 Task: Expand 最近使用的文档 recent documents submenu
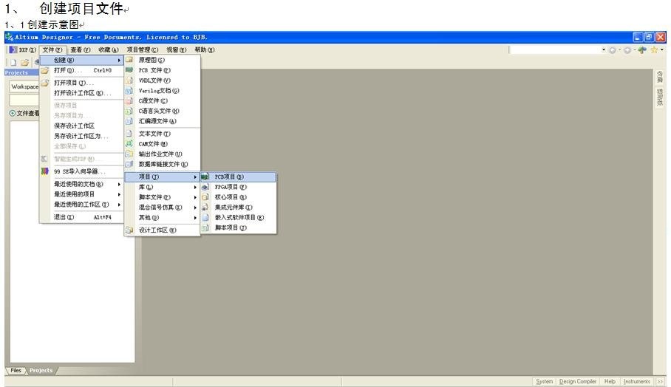[82, 184]
